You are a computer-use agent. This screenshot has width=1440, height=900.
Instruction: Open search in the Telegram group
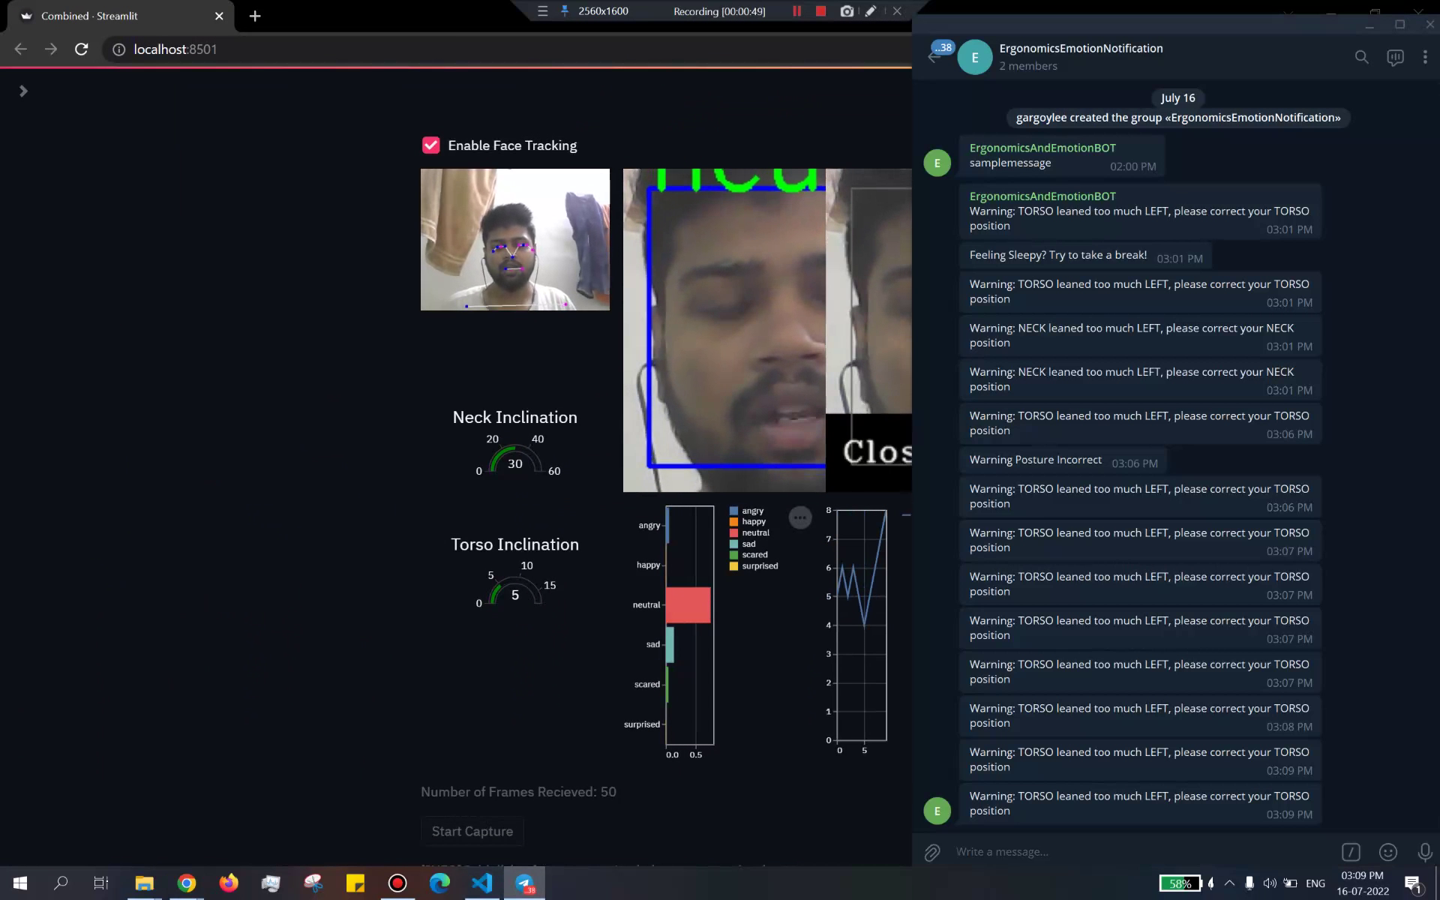point(1360,57)
